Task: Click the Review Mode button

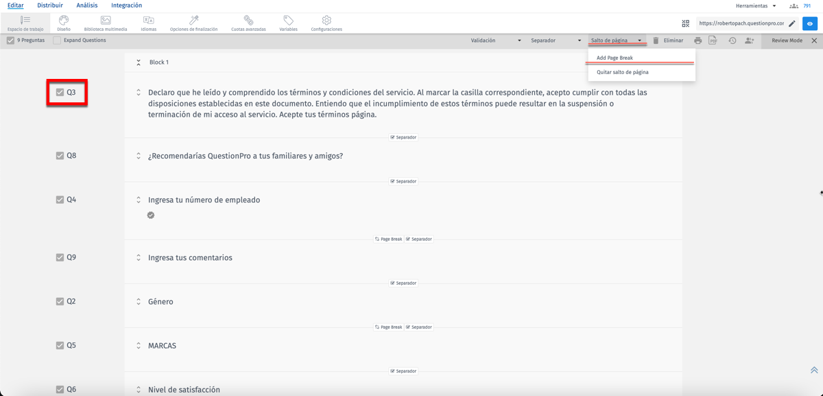Action: (787, 40)
